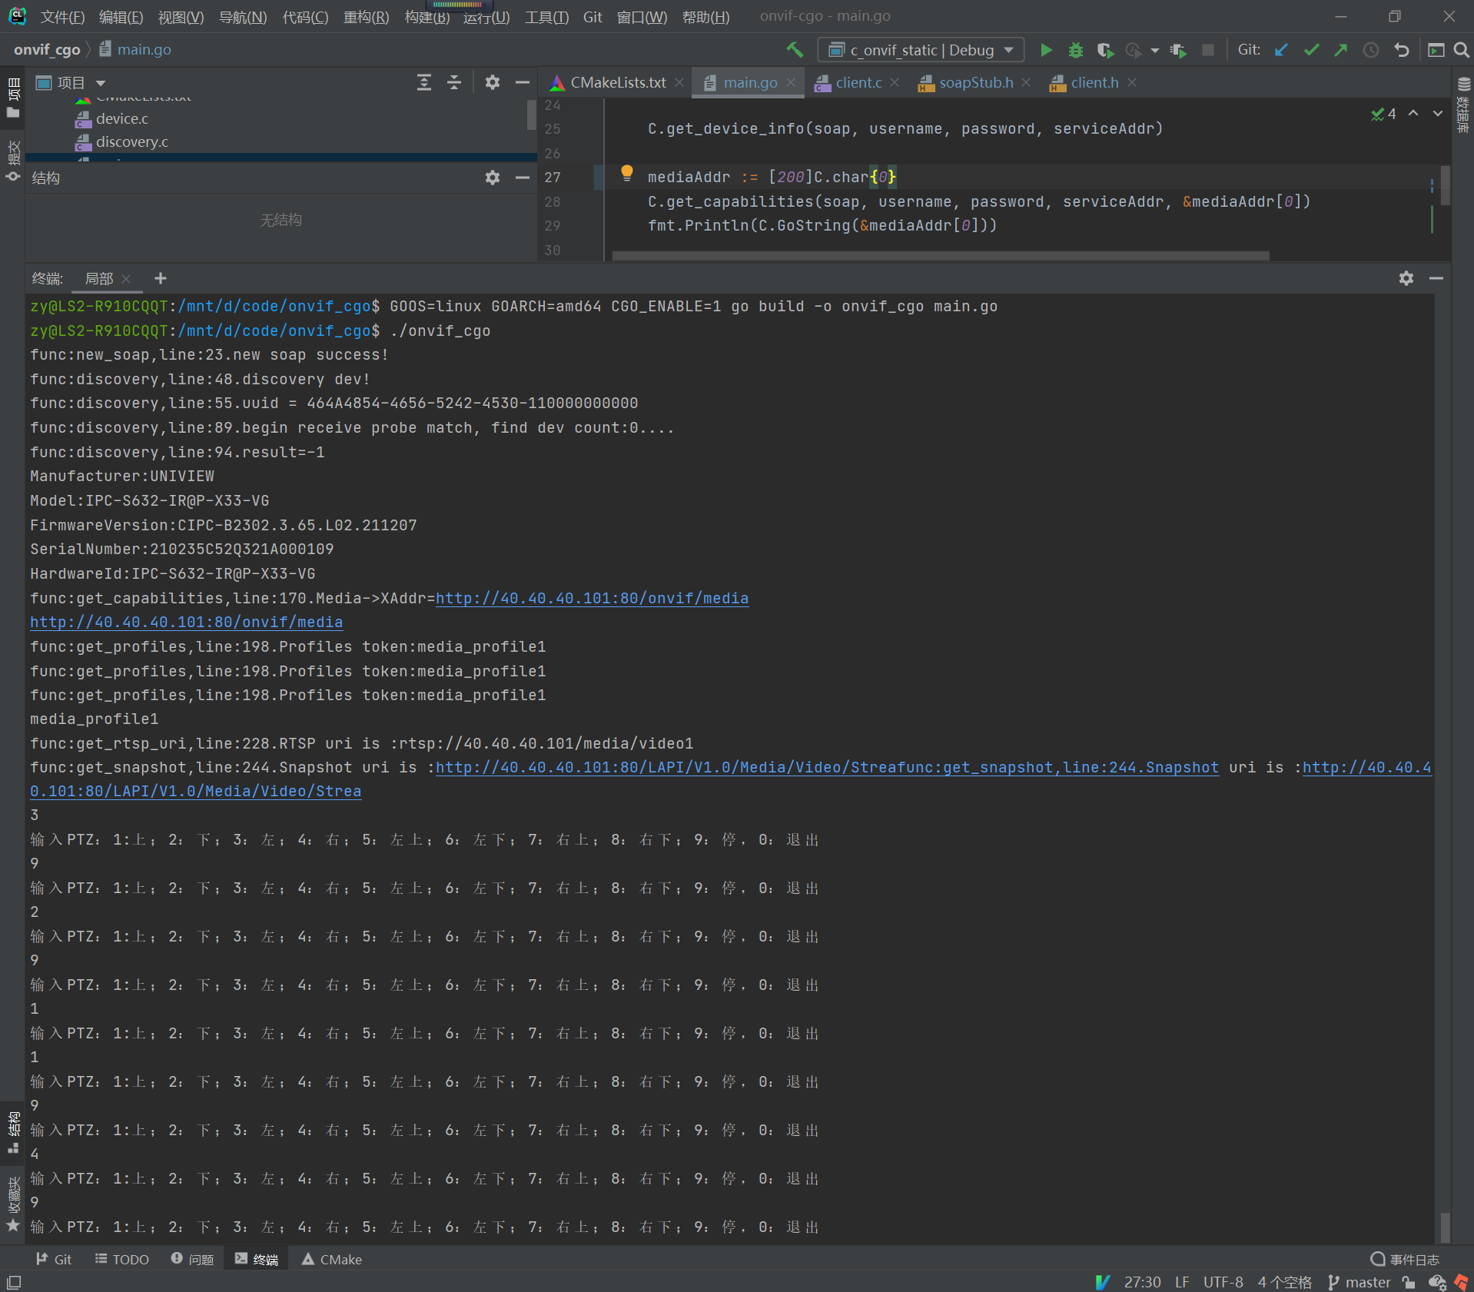Screen dimensions: 1474x1292
Task: Open the c_onvif_static | Debug configuration dropdown
Action: tap(920, 49)
